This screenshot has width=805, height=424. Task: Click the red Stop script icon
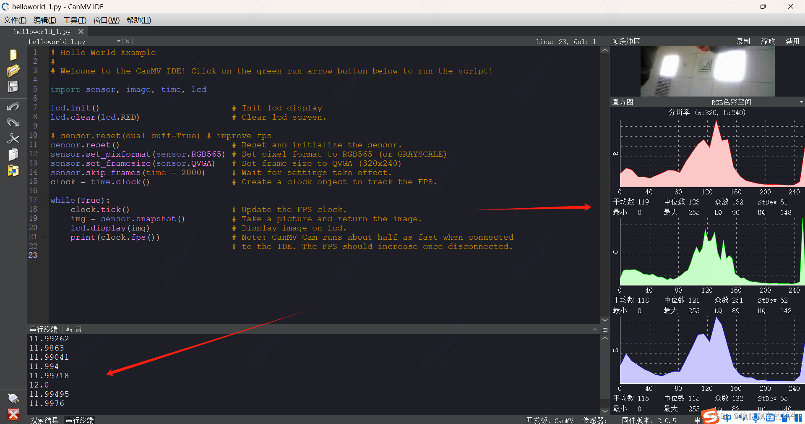(13, 414)
